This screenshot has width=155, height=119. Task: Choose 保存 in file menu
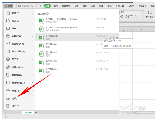19,28
